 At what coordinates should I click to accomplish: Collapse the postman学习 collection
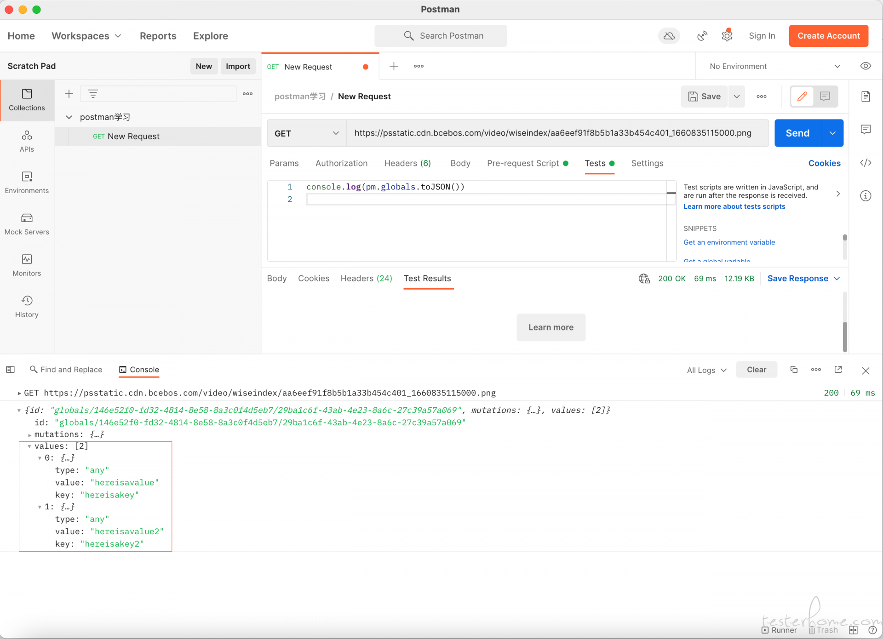pyautogui.click(x=69, y=117)
